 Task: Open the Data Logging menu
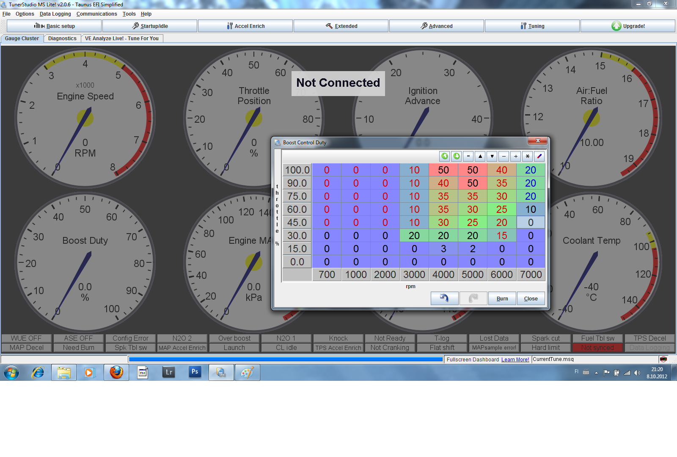coord(55,14)
